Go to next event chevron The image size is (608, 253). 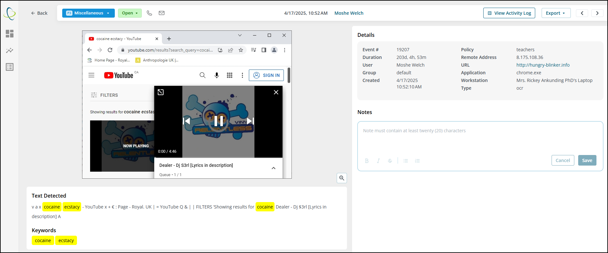pos(597,13)
